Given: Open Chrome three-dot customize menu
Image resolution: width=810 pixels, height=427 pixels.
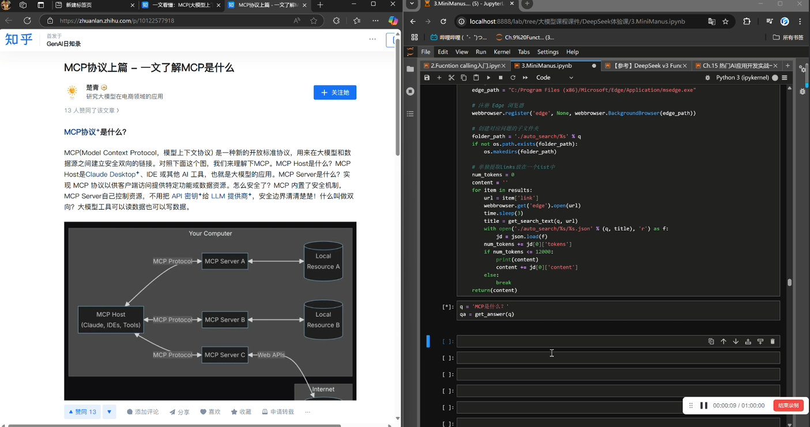Looking at the screenshot, I should coord(800,21).
